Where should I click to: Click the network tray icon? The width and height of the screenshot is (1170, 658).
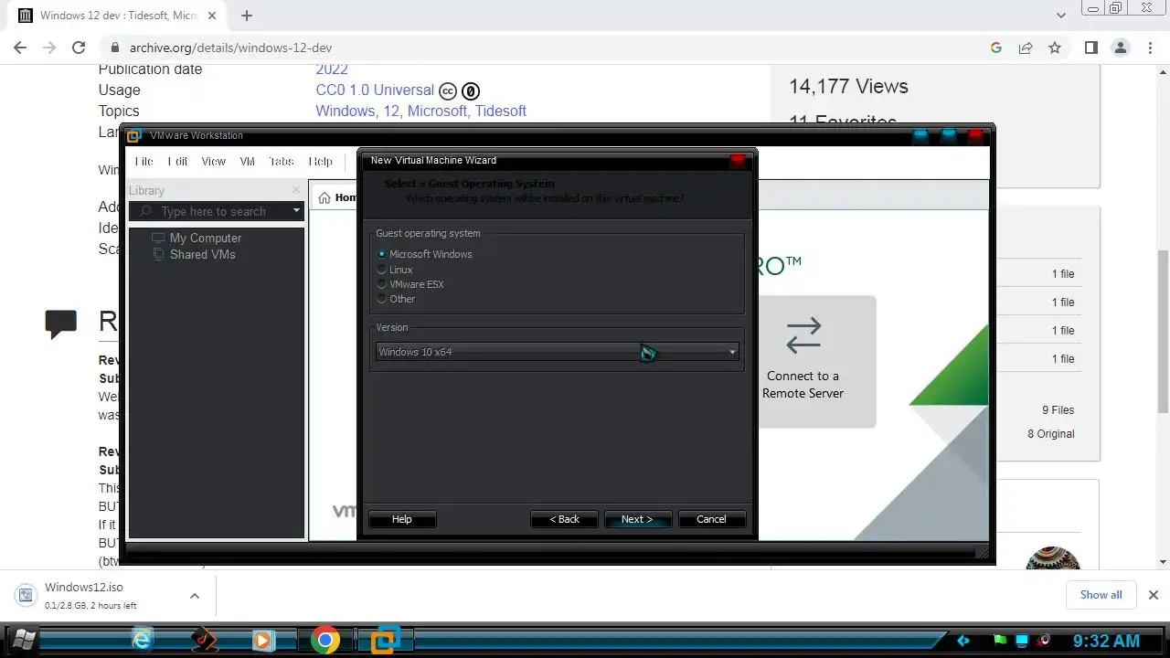pyautogui.click(x=1023, y=641)
